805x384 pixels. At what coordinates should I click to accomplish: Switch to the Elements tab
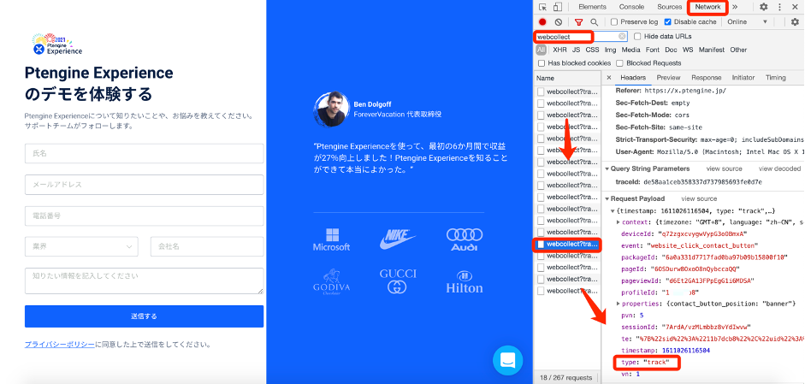592,7
